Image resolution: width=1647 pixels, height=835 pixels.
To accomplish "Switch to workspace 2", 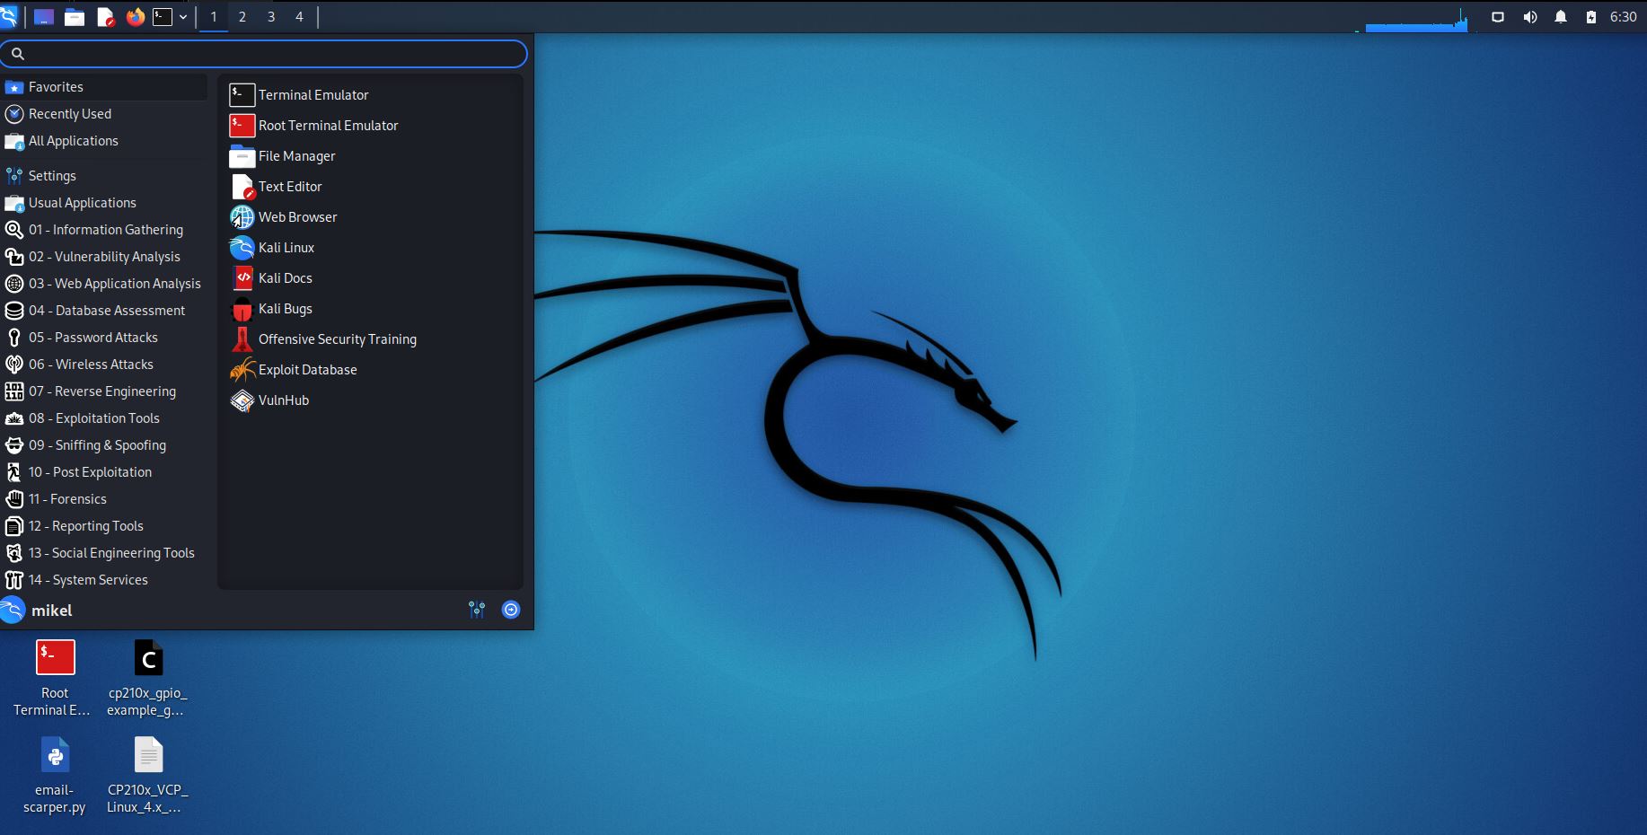I will [242, 17].
